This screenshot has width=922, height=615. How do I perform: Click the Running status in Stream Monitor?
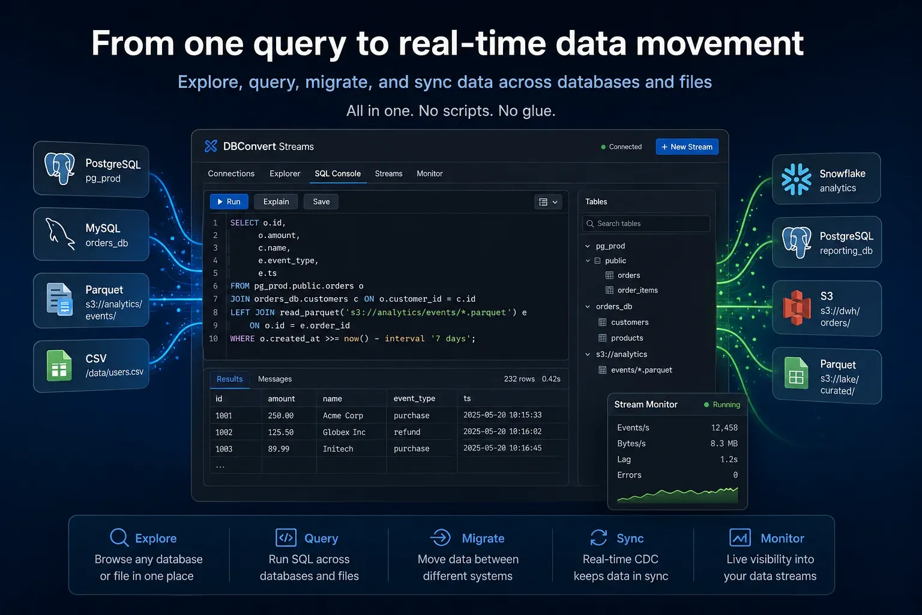pyautogui.click(x=722, y=405)
